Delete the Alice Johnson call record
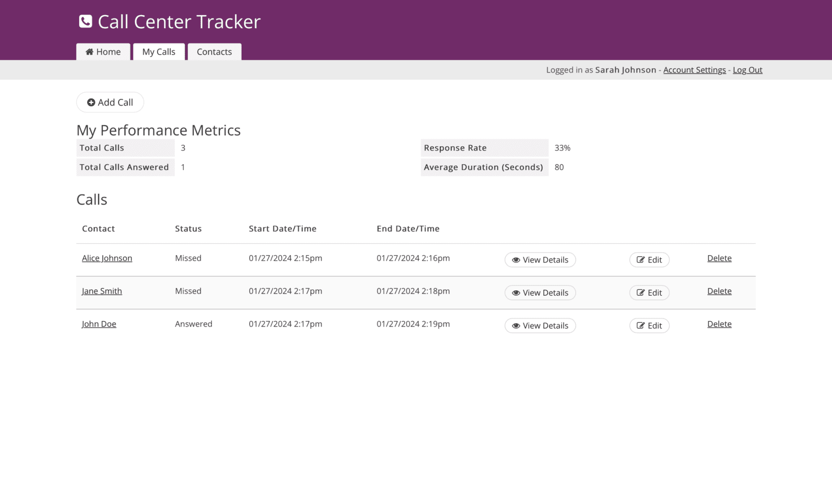Image resolution: width=832 pixels, height=489 pixels. [x=719, y=258]
